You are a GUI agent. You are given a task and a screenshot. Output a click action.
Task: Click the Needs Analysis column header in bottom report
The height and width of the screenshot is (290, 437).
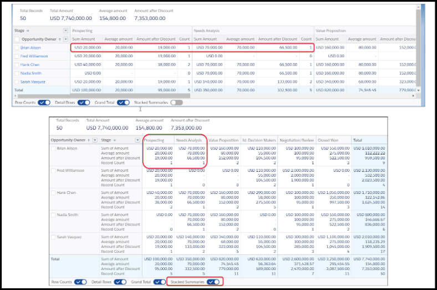click(x=189, y=141)
